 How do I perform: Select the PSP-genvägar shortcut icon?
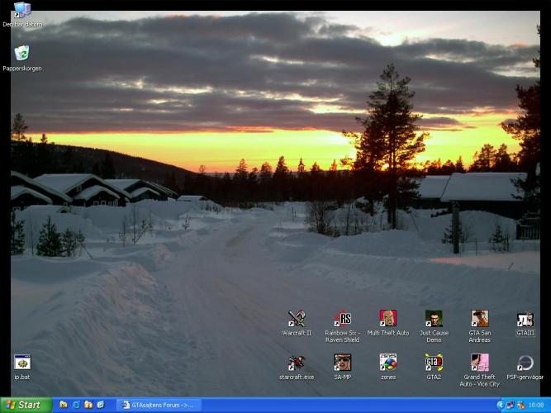(x=525, y=363)
